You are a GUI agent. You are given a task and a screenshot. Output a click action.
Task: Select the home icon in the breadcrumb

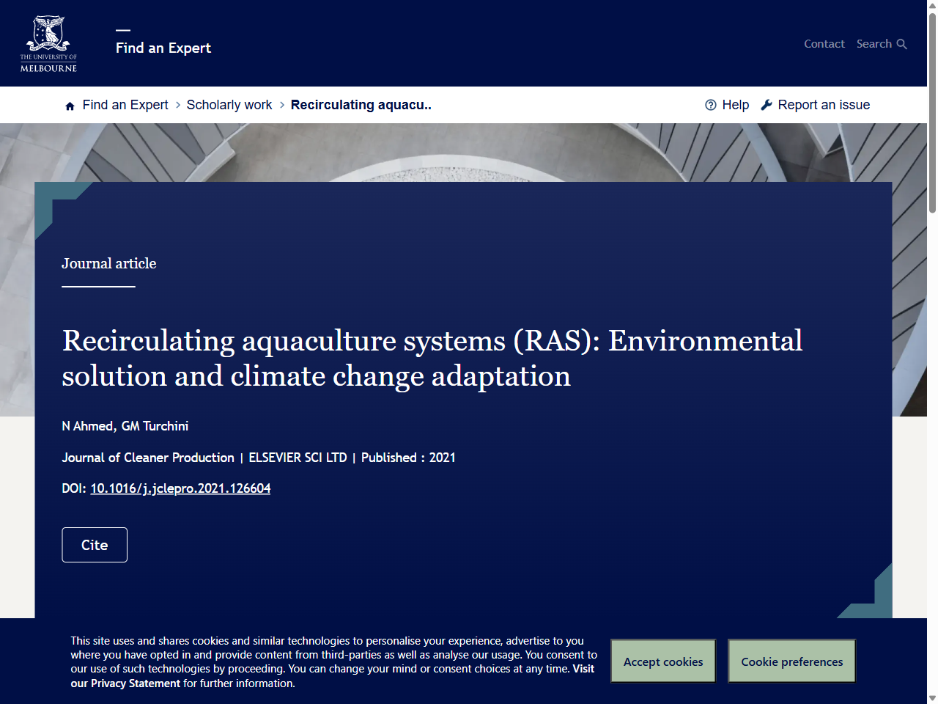[x=70, y=106]
